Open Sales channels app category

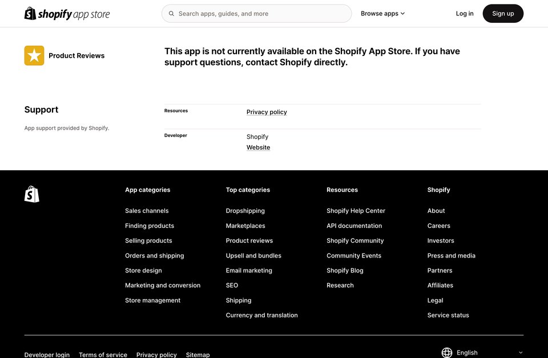tap(147, 211)
